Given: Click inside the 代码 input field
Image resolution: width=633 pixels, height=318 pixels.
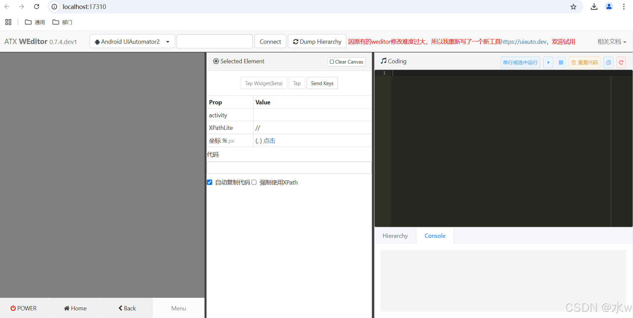Looking at the screenshot, I should (289, 167).
